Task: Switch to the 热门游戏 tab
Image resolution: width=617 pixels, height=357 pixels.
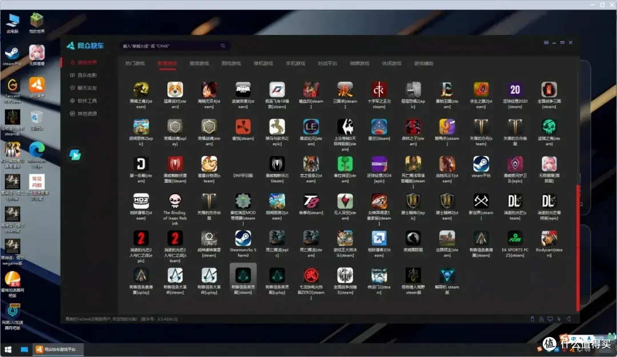Action: pos(135,63)
